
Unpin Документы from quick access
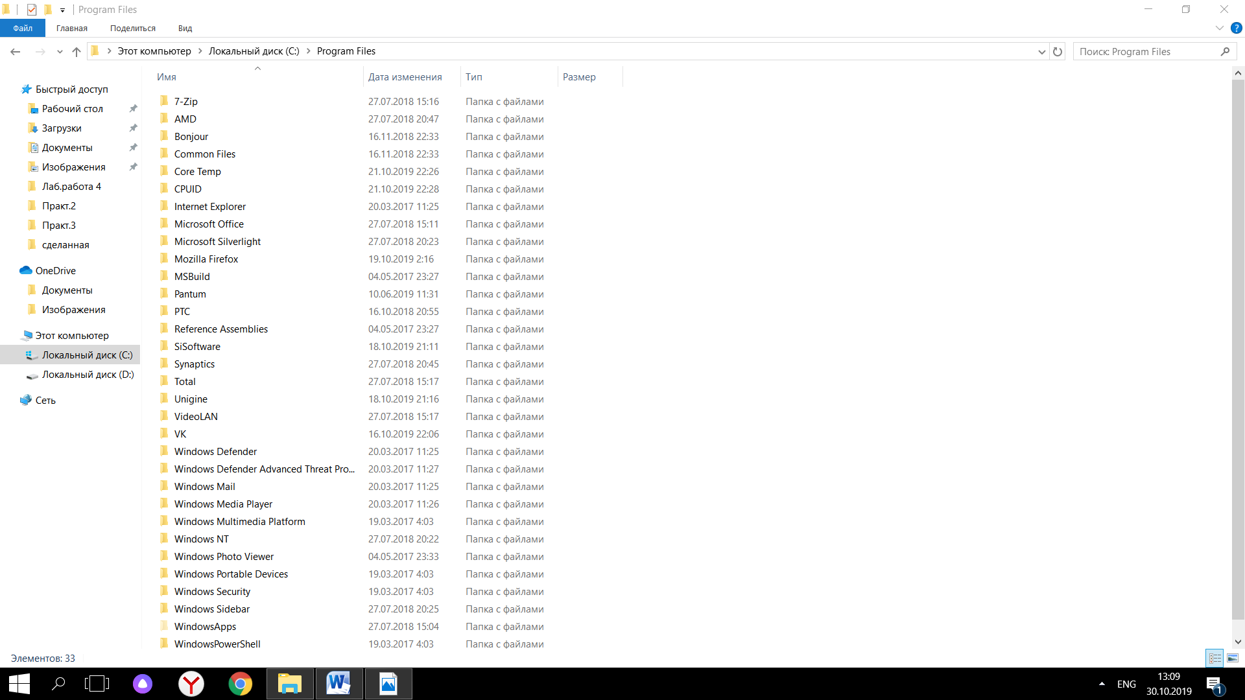point(133,147)
